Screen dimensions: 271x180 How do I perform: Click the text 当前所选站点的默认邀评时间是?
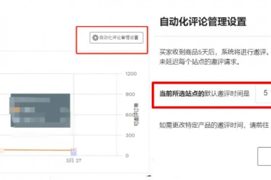tap(204, 94)
